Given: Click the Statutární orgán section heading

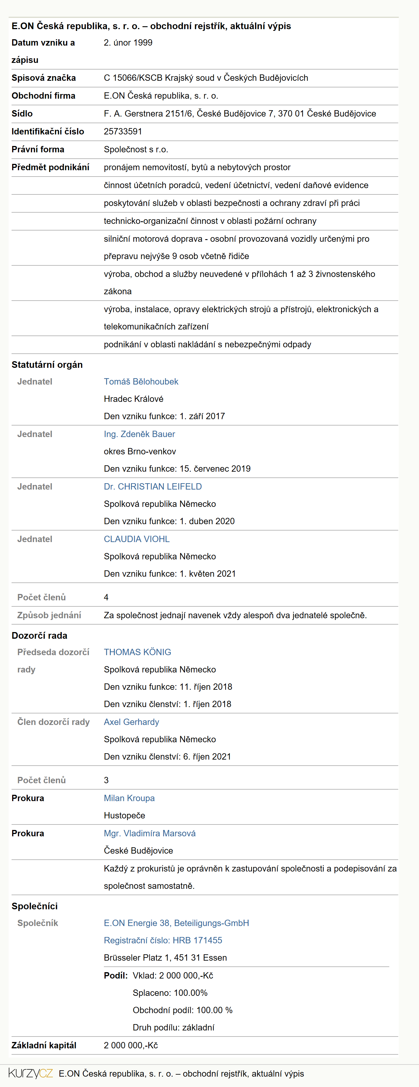Looking at the screenshot, I should pos(47,365).
